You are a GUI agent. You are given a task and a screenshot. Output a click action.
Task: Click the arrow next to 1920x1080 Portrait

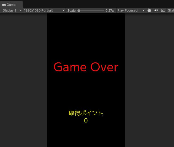(x=63, y=10)
